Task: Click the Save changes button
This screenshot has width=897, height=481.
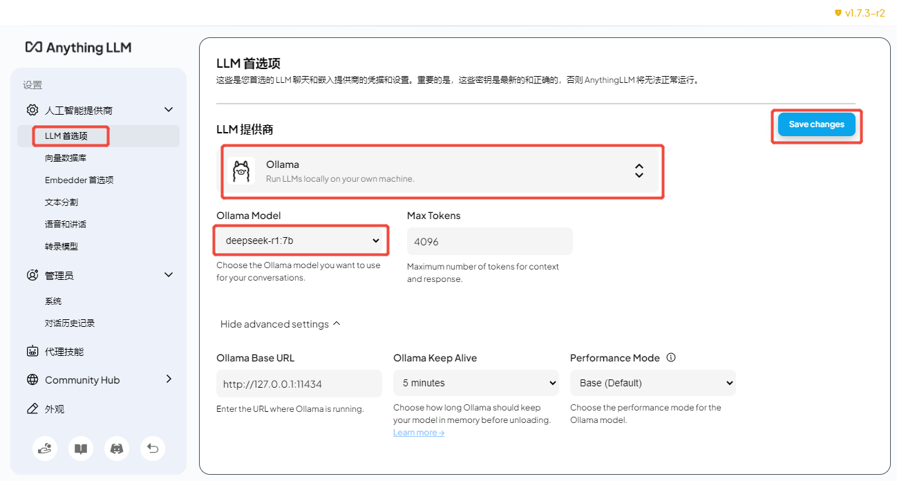Action: [817, 124]
